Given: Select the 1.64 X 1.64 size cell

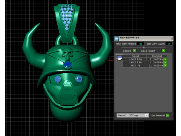Looking at the screenshot, I should point(135,59).
